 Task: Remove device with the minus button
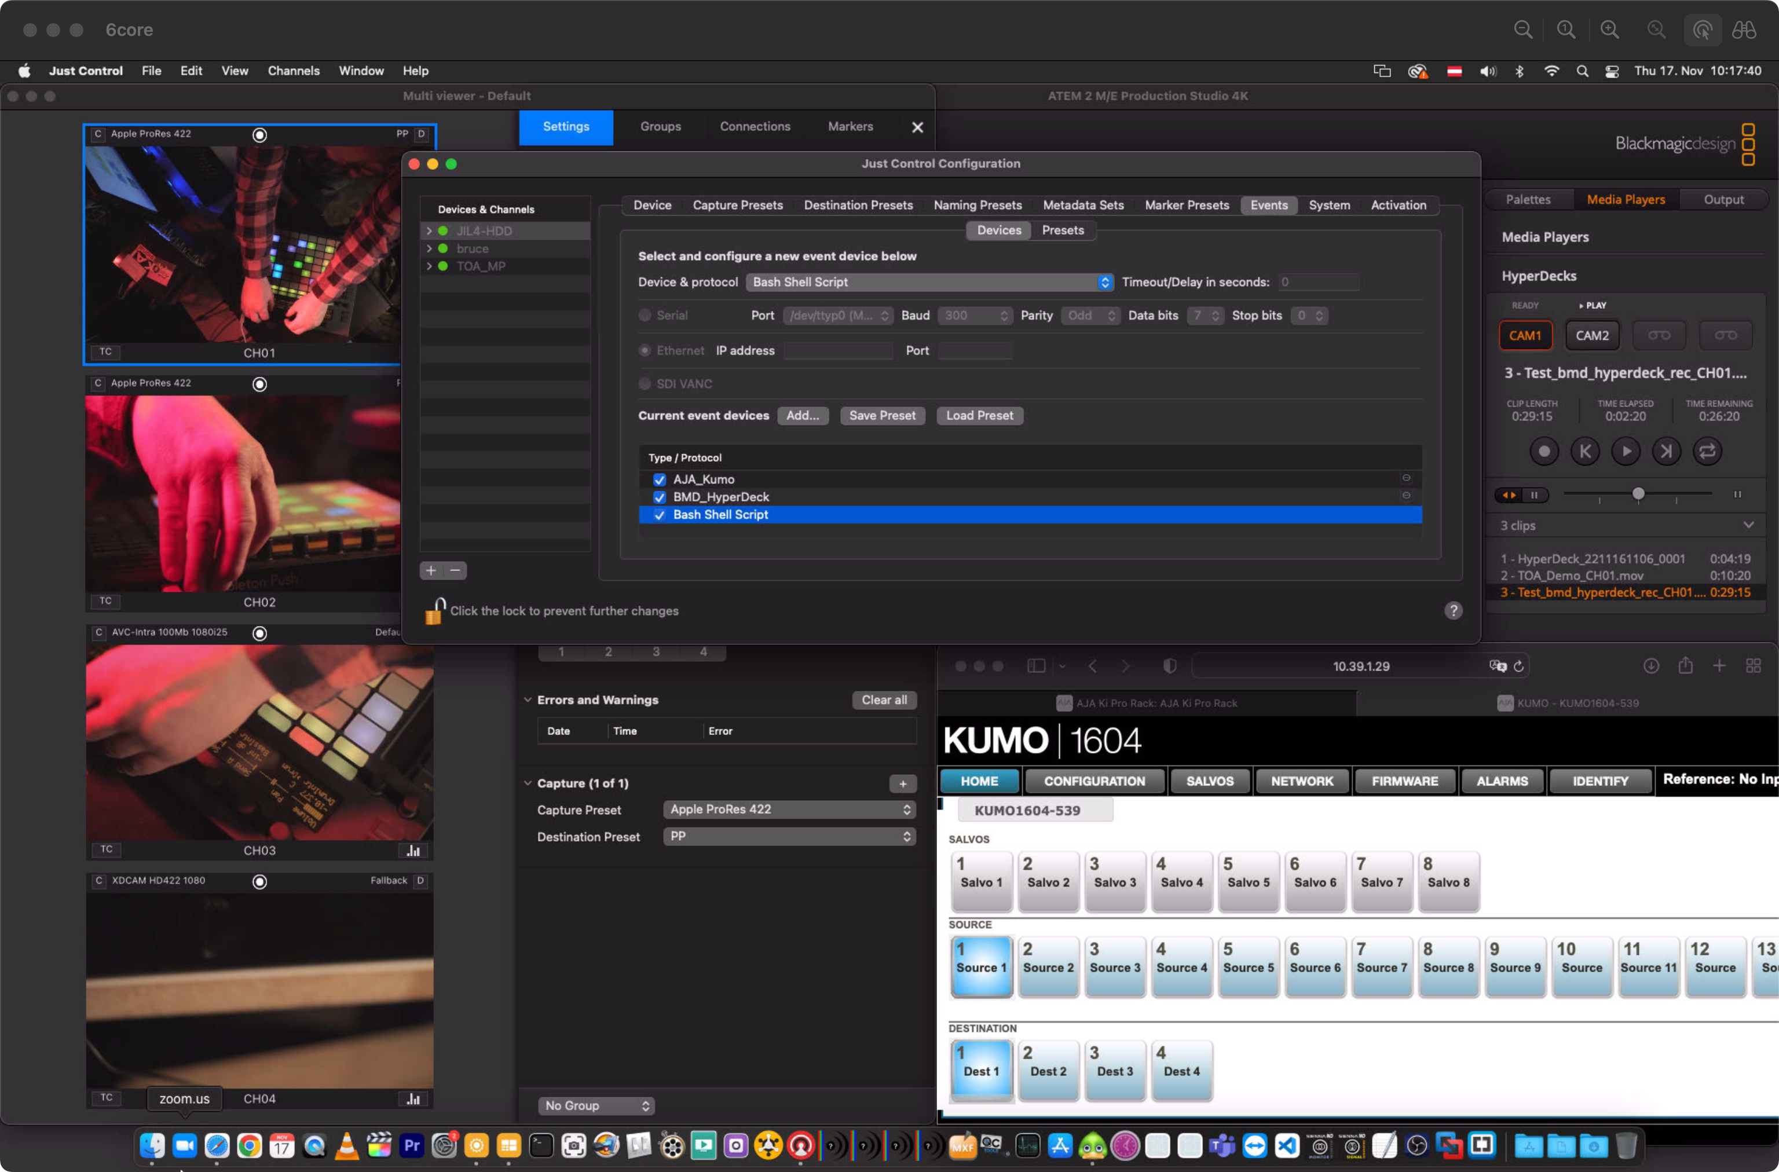point(455,571)
